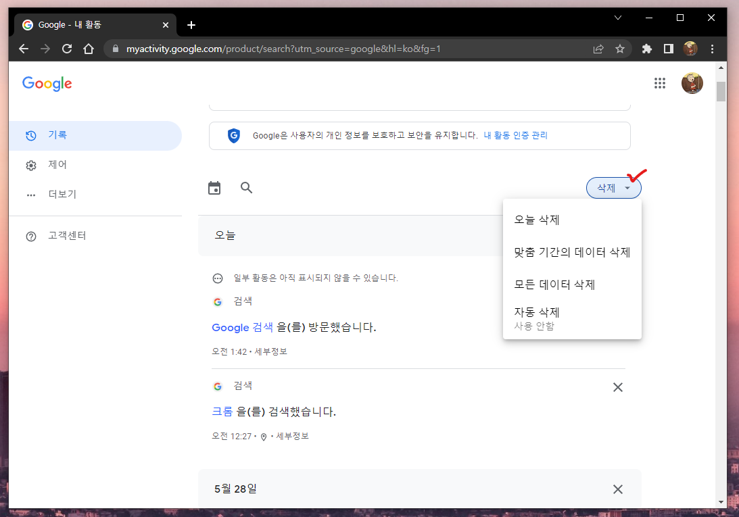This screenshot has width=739, height=517.
Task: Open 자동 삭제 setting in menu
Action: [572, 318]
